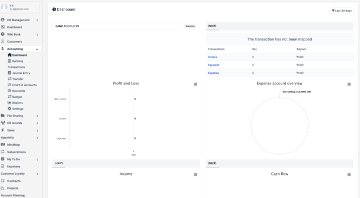360x198 pixels.
Task: Select the INR(₹) tab above transactions
Action: [x=212, y=26]
